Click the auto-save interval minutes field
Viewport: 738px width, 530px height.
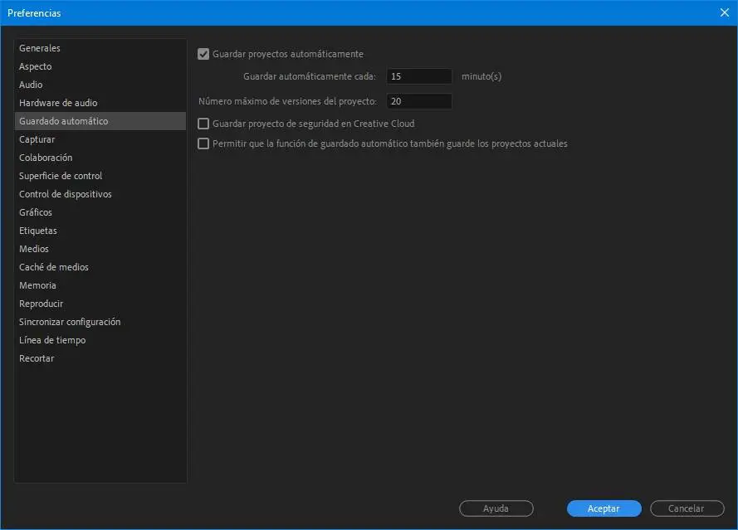click(x=419, y=76)
